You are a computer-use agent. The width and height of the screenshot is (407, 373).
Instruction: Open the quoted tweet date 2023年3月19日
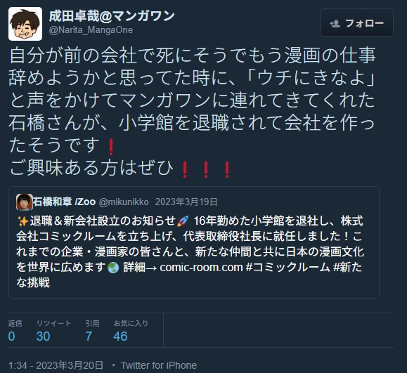(186, 202)
